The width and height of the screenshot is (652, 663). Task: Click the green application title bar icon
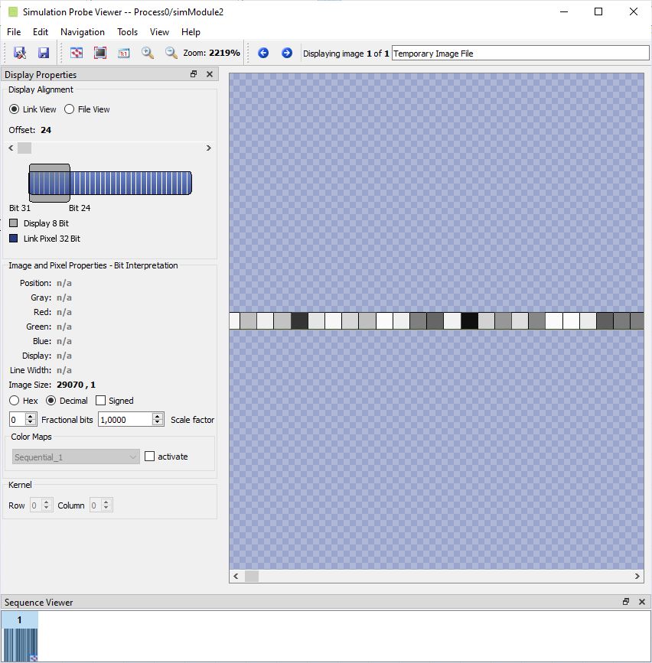pyautogui.click(x=13, y=11)
